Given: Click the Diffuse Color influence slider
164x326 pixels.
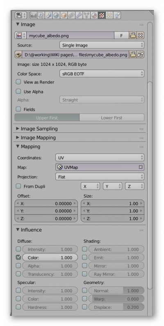Looking at the screenshot, I should pyautogui.click(x=50, y=258).
